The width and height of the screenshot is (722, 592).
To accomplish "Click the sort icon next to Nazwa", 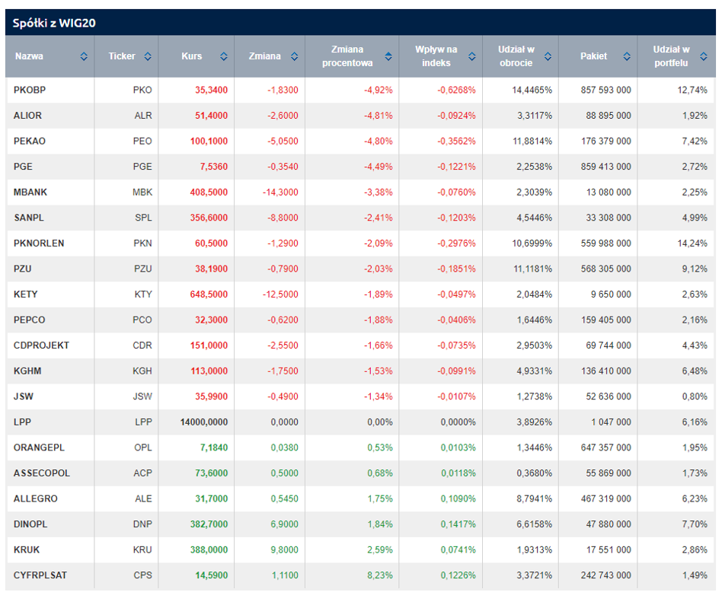I will click(84, 56).
